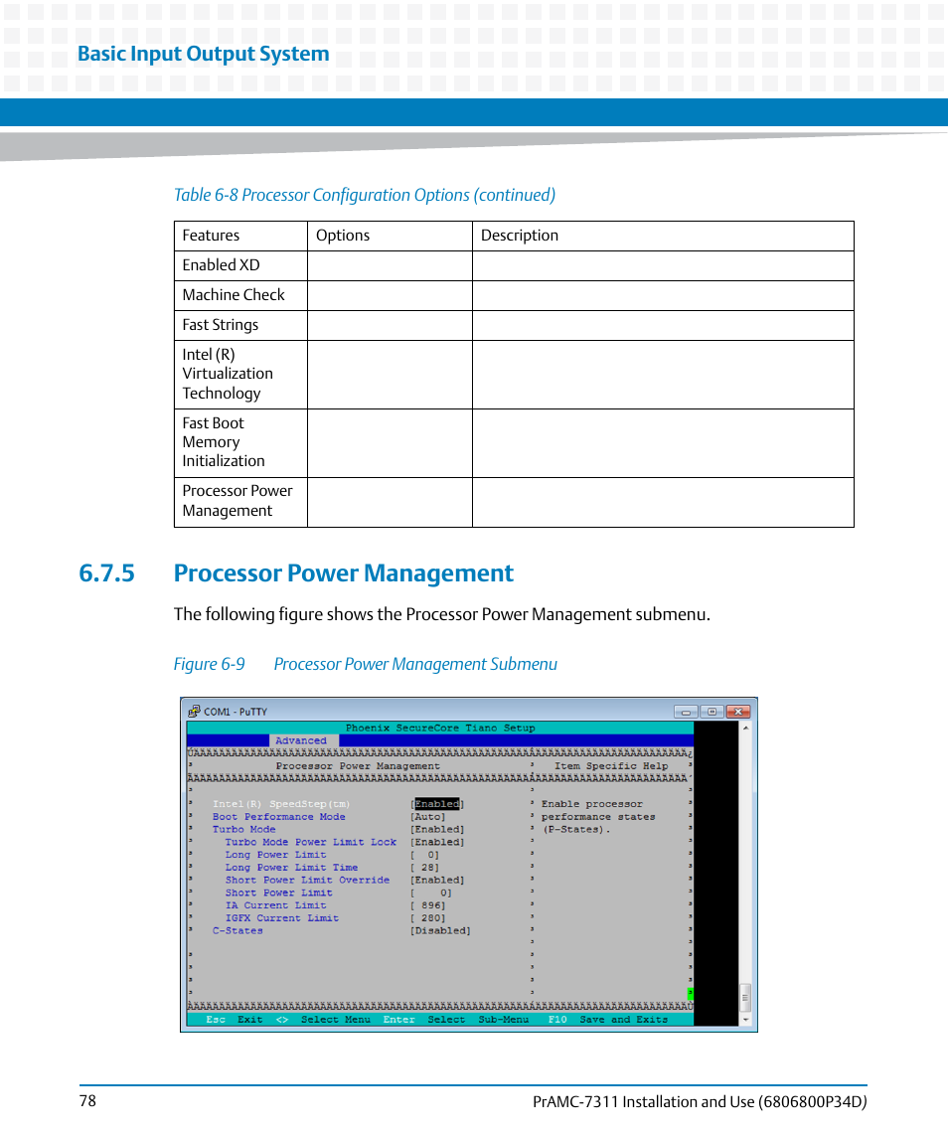This screenshot has width=948, height=1138.
Task: Select the Intel(R) SpeedStep(tm) option
Action: pos(281,804)
